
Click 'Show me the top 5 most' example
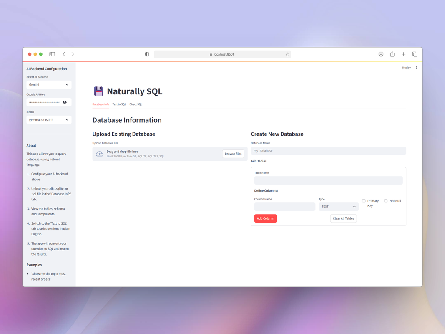[x=48, y=276]
